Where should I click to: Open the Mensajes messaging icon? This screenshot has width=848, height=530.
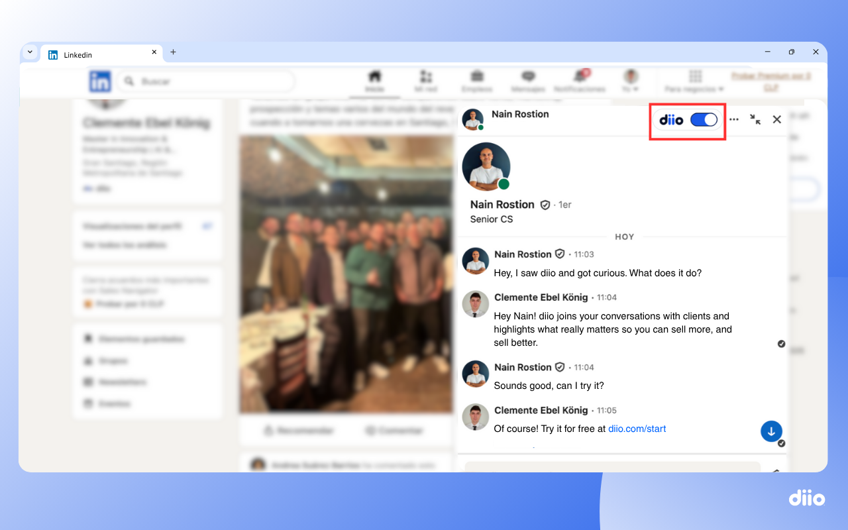pyautogui.click(x=527, y=78)
